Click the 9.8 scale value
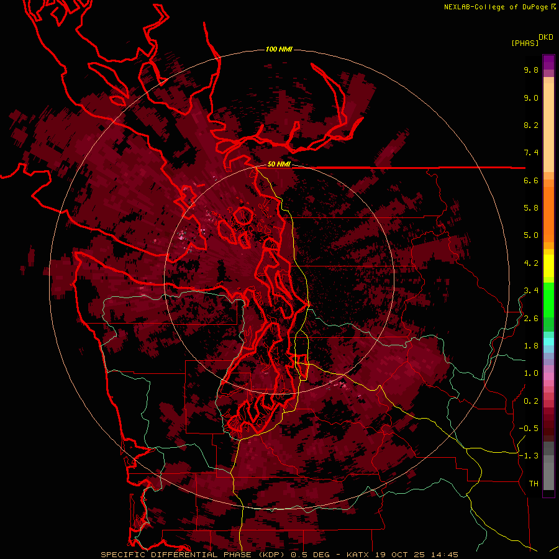The height and width of the screenshot is (559, 559). (531, 70)
